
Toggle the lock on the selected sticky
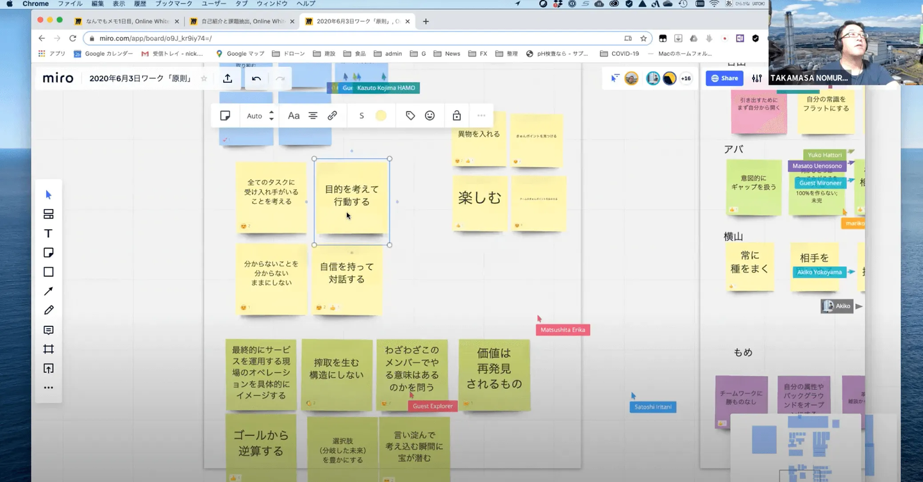(x=456, y=116)
